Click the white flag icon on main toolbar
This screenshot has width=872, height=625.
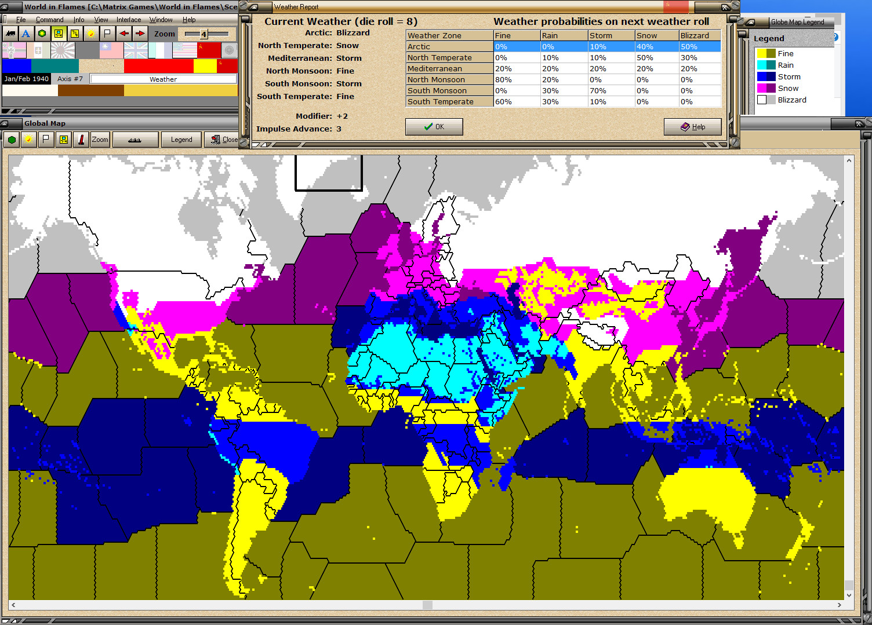[107, 33]
